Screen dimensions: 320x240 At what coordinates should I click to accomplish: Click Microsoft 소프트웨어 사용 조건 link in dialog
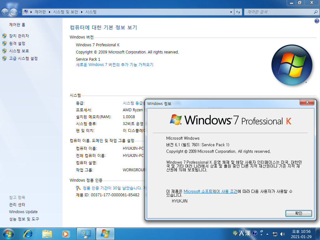[210, 192]
